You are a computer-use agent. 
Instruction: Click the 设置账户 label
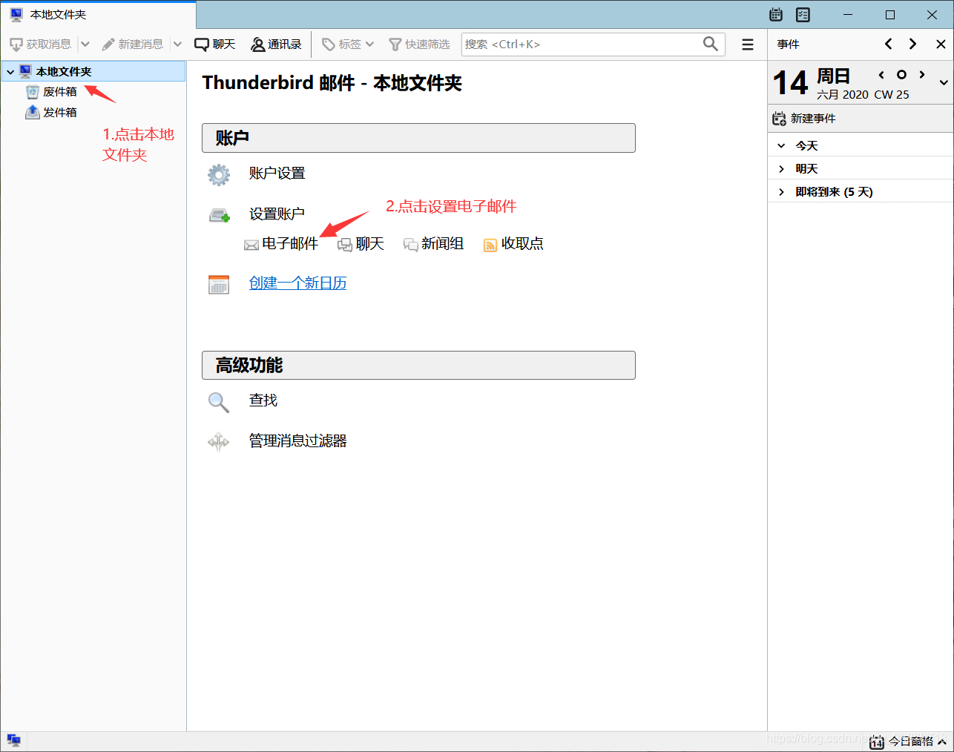click(277, 214)
